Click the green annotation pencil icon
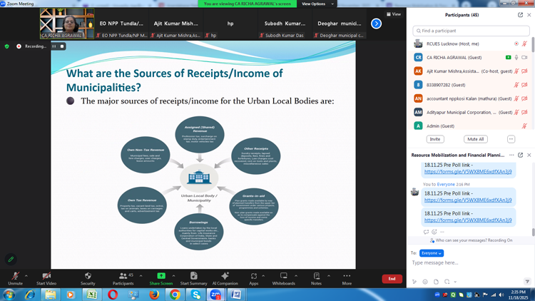Viewport: 535px width, 301px height. point(11,259)
